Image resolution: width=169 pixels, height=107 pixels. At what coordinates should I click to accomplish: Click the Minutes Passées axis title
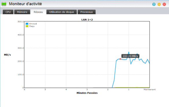[x=87, y=93]
